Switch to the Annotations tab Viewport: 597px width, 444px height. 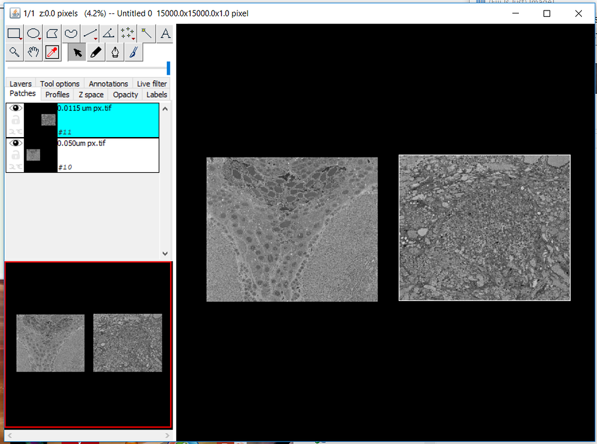click(x=108, y=83)
